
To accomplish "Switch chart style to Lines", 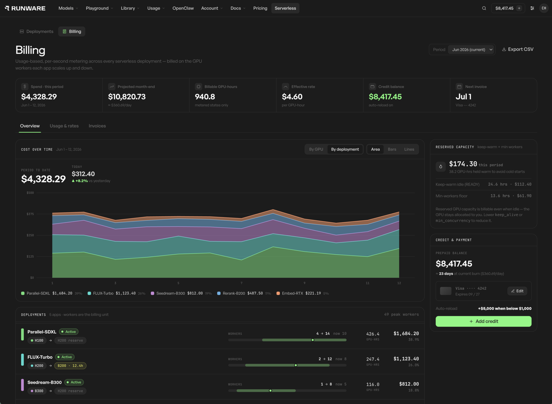I will (409, 149).
